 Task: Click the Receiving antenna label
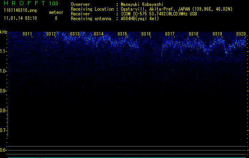tap(91, 19)
